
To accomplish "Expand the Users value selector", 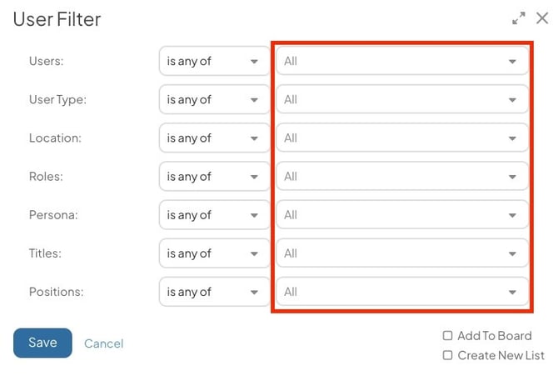I will point(402,61).
